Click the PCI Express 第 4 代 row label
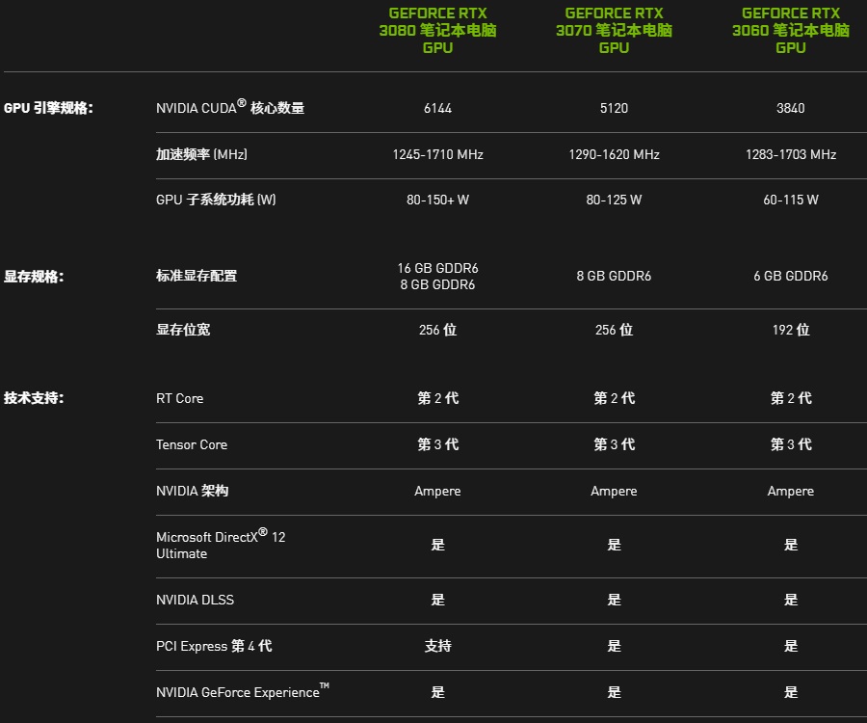Image resolution: width=867 pixels, height=723 pixels. pyautogui.click(x=214, y=646)
